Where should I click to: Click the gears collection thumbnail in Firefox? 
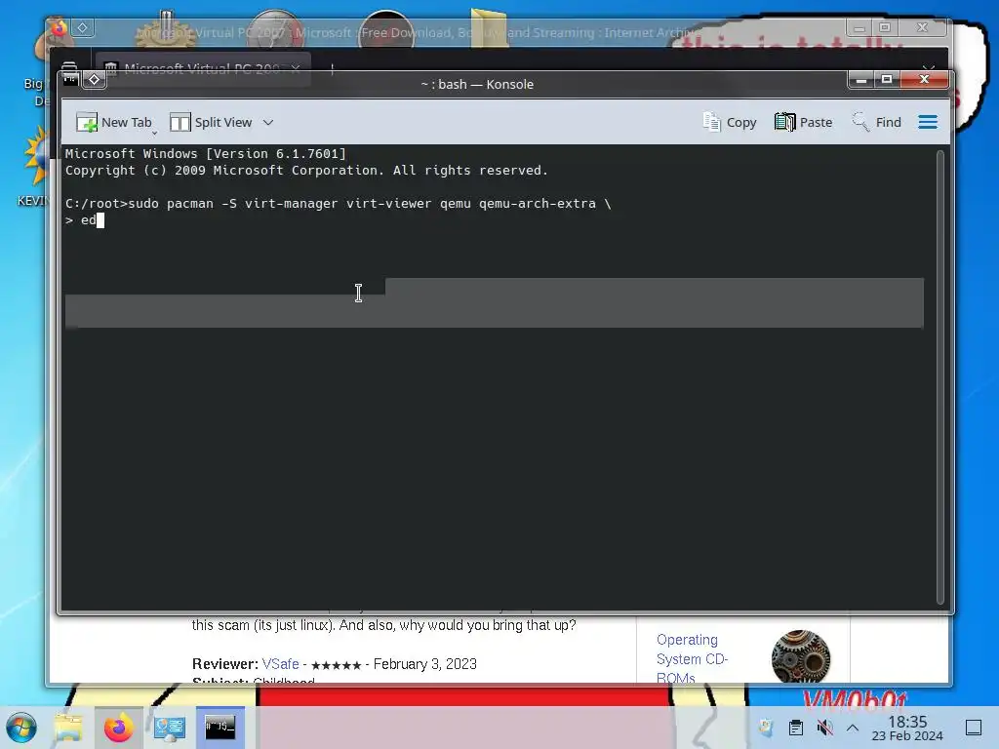(x=801, y=656)
